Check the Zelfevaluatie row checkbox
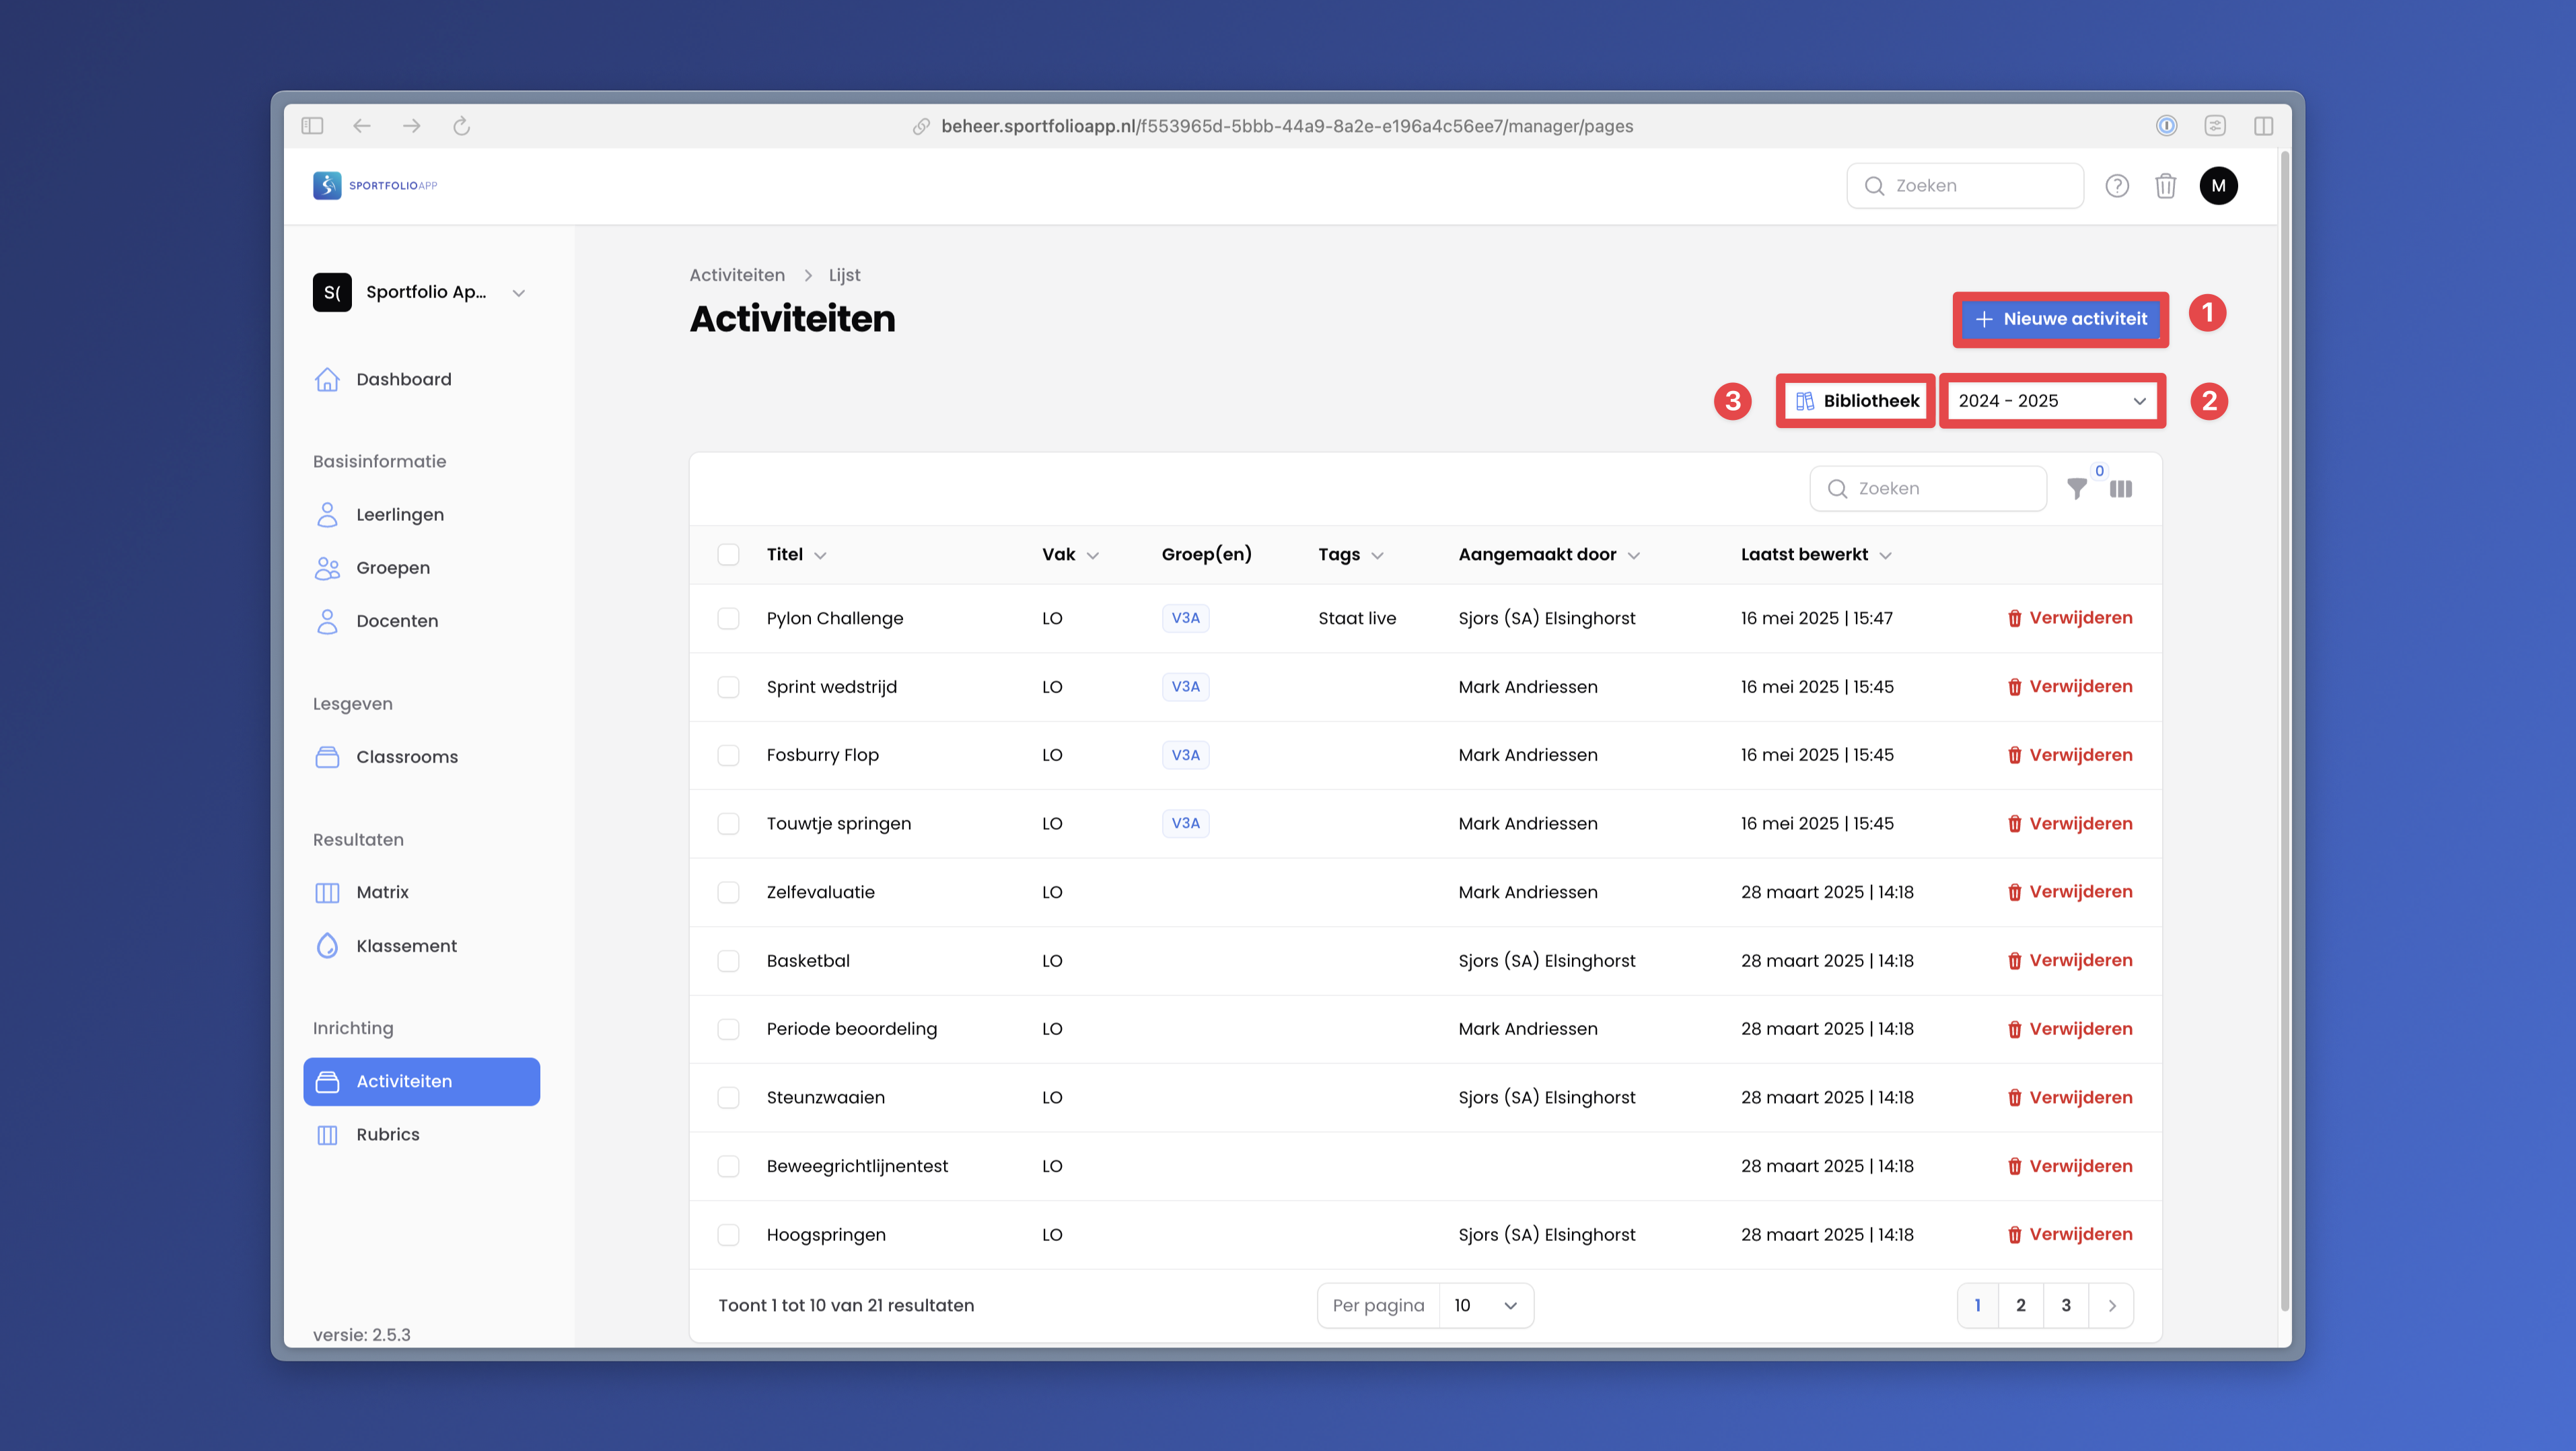Image resolution: width=2576 pixels, height=1451 pixels. (728, 892)
